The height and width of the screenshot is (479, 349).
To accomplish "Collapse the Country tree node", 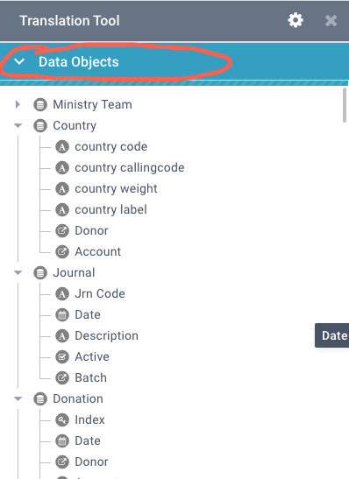I will pos(18,125).
